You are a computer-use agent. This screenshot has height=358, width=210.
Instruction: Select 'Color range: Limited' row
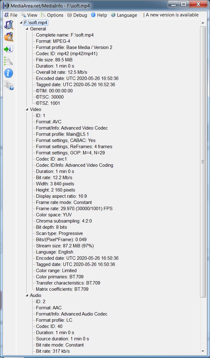[x=56, y=271]
